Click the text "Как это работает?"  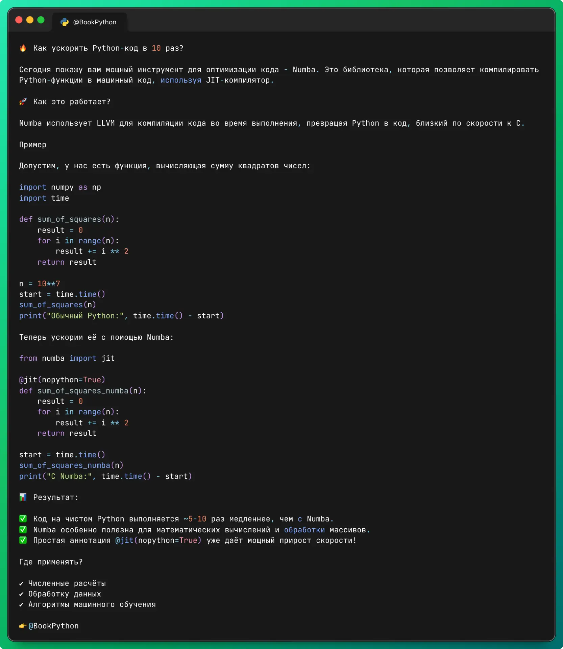tap(72, 102)
